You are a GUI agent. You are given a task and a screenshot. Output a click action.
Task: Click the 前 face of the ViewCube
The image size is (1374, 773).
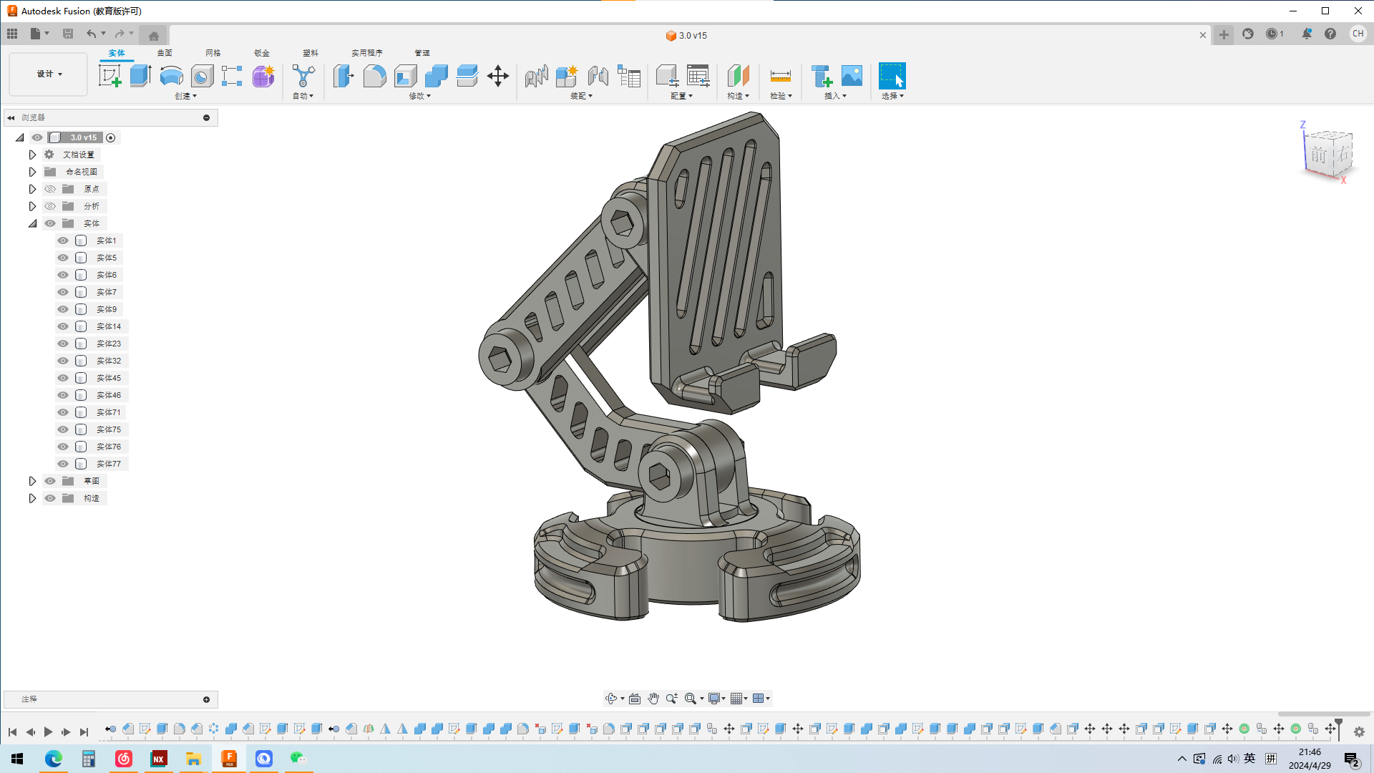(x=1318, y=155)
